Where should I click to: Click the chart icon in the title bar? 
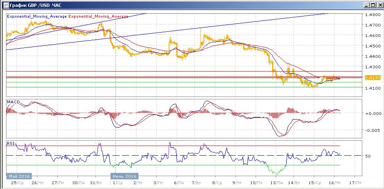coord(6,5)
